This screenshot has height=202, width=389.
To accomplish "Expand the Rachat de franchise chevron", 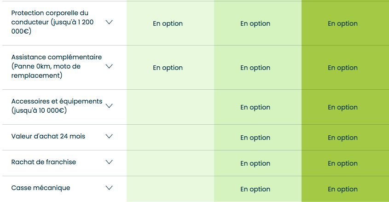I will (109, 162).
